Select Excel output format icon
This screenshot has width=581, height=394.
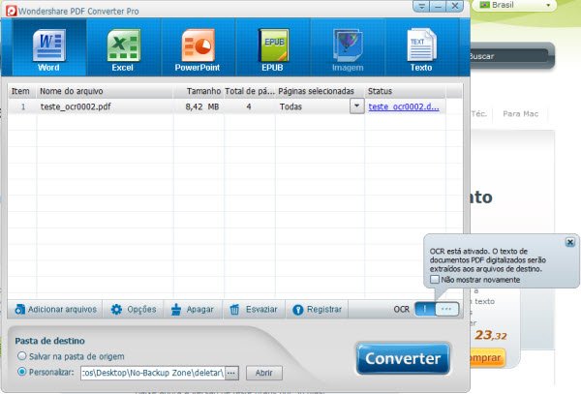(x=123, y=48)
